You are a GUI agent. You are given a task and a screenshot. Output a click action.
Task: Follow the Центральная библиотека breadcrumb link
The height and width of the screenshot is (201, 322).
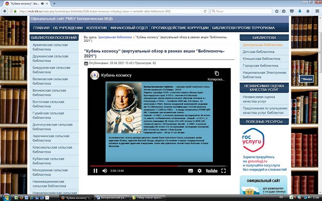click(115, 37)
